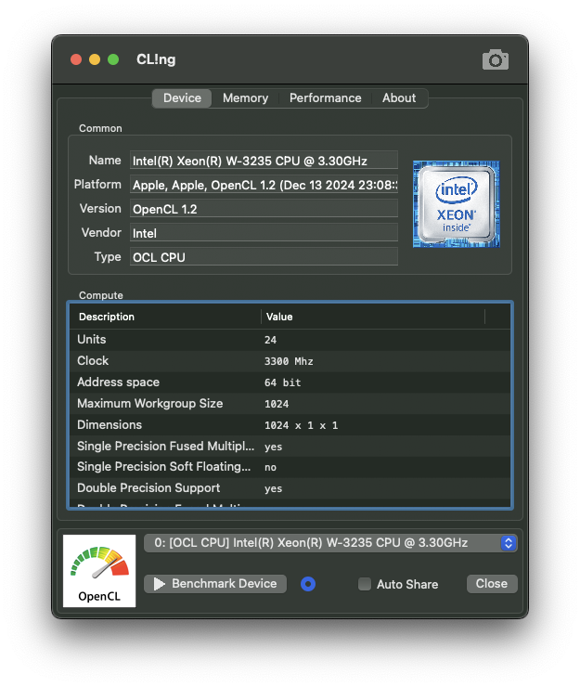
Task: Click the OpenCL gauge logo
Action: 99,571
